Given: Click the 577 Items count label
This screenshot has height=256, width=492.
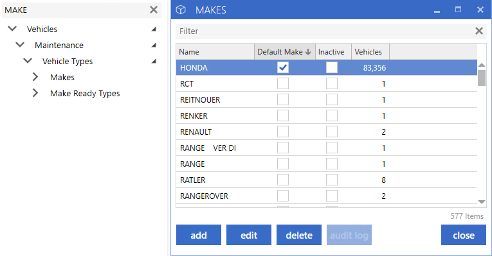Looking at the screenshot, I should pos(467,216).
